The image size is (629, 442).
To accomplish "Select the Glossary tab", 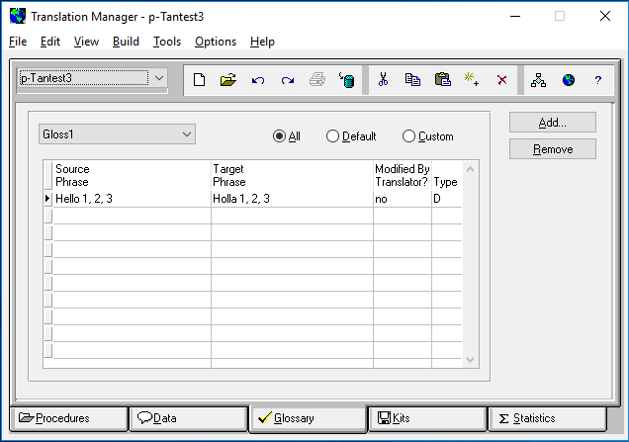I will pyautogui.click(x=308, y=418).
